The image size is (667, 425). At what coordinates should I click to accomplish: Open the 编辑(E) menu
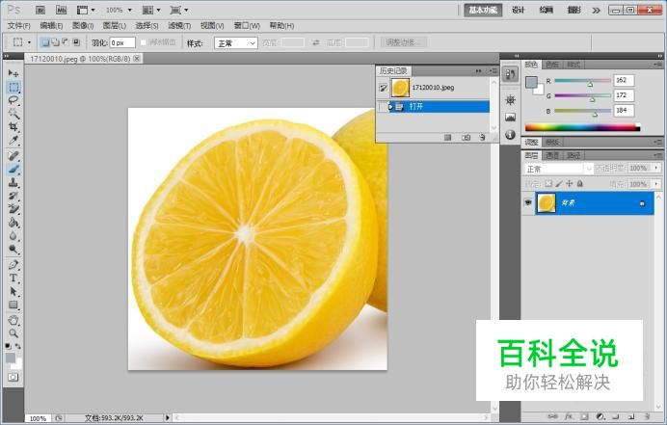(51, 26)
